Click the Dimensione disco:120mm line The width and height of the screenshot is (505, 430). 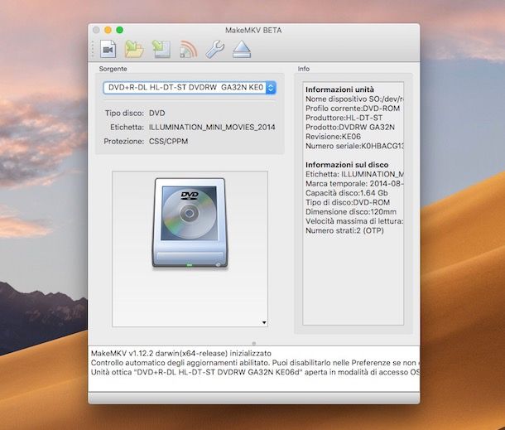point(351,212)
